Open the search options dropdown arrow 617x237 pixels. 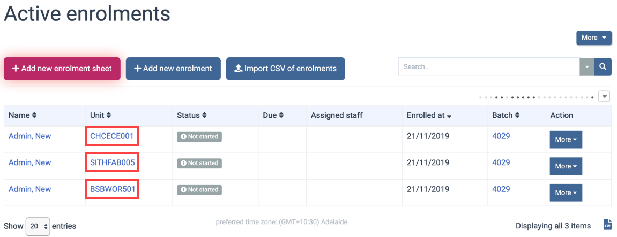point(587,67)
